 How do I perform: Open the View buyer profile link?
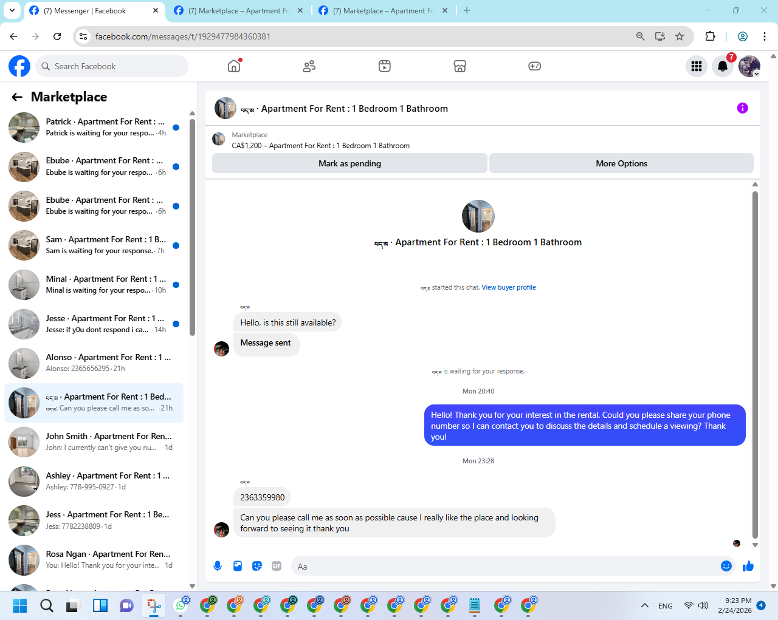pyautogui.click(x=509, y=287)
